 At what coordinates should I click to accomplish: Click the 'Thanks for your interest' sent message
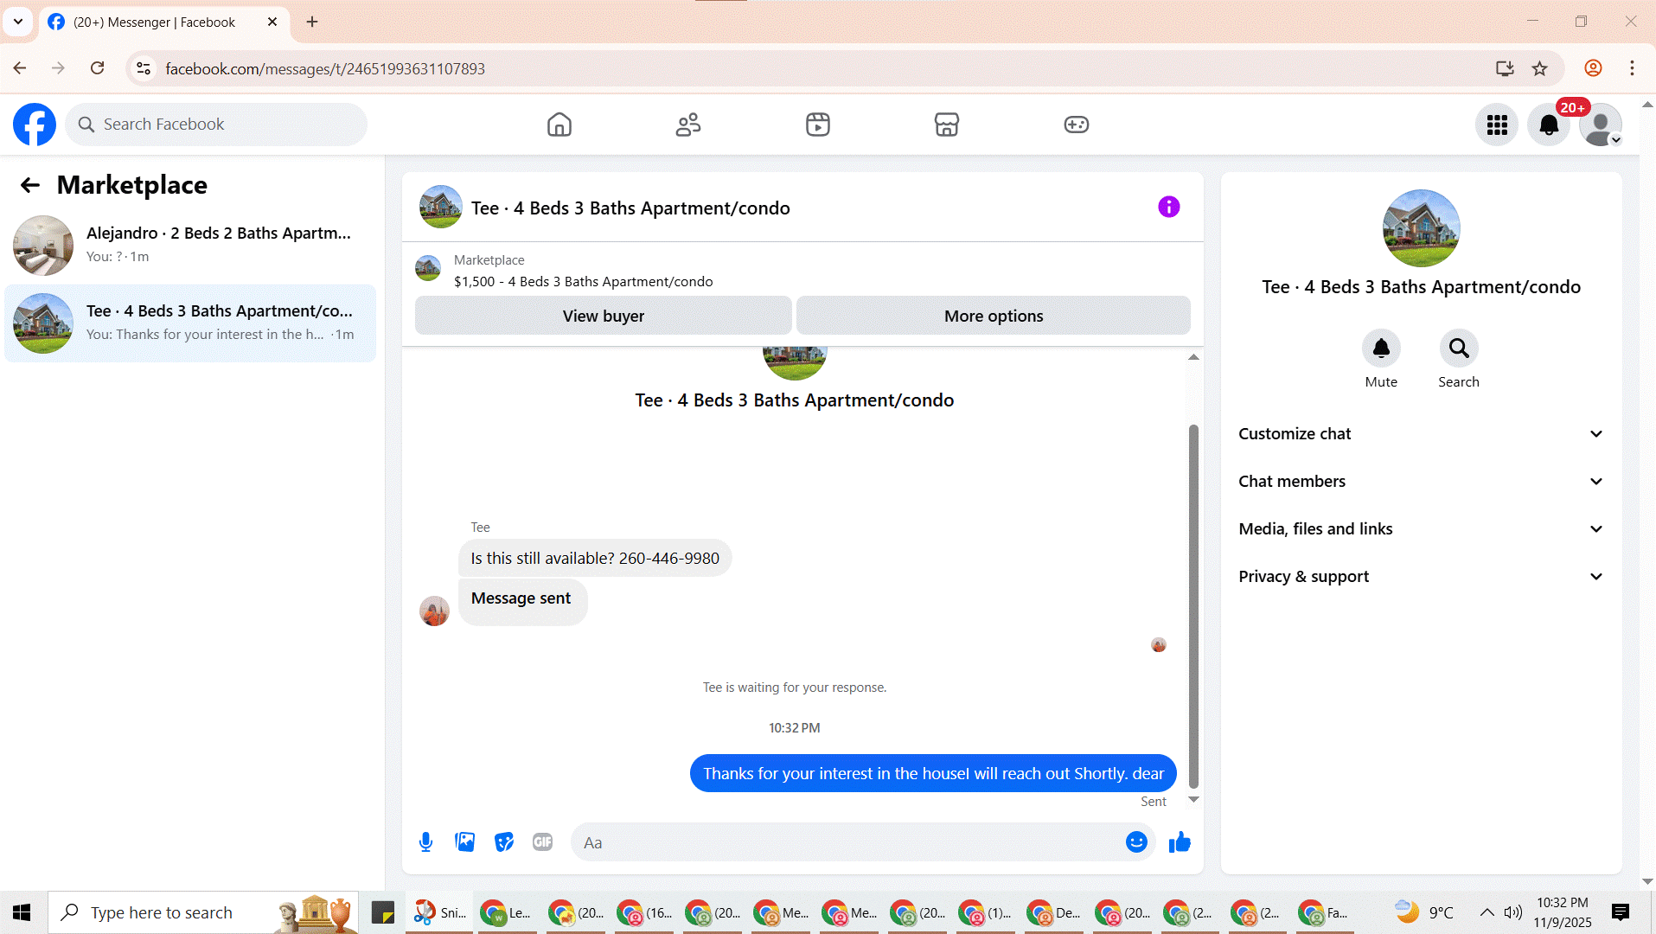[x=933, y=773]
